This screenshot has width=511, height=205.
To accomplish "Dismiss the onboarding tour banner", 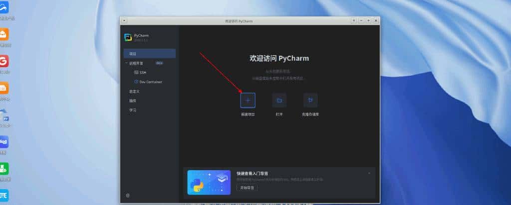I will [x=369, y=173].
